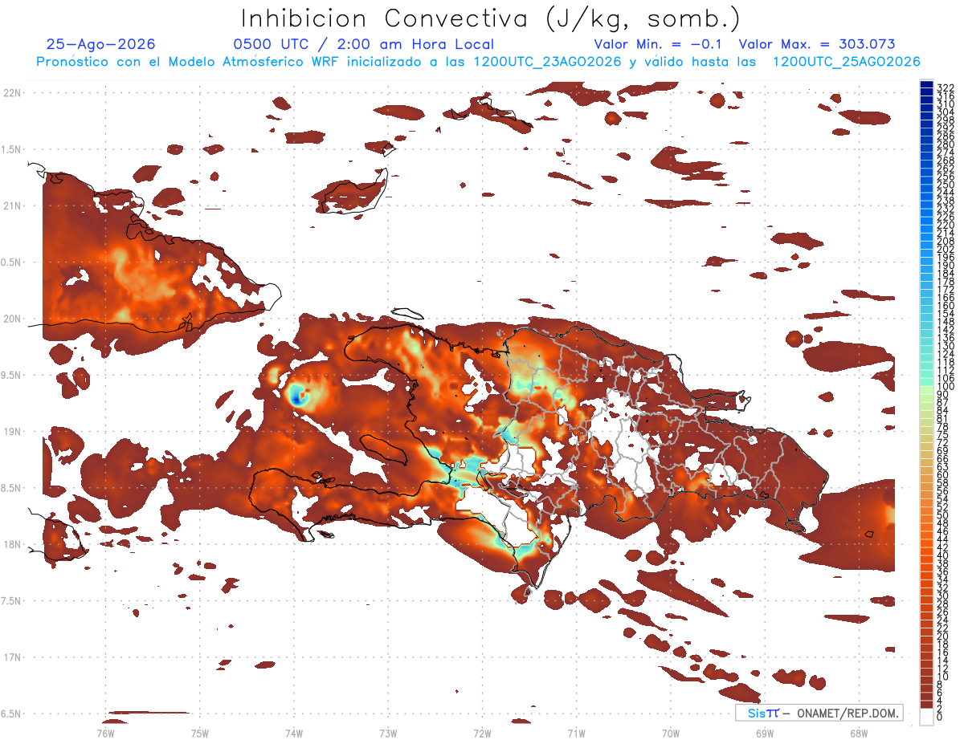
Task: Click the 73W longitude label
Action: click(388, 733)
